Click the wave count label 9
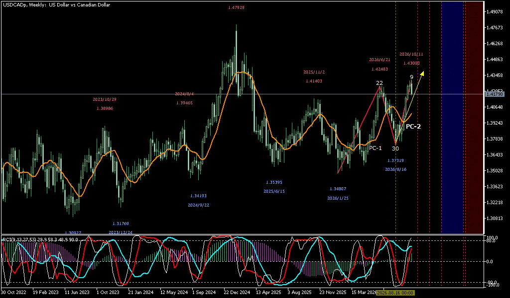This screenshot has height=298, width=510. [411, 77]
